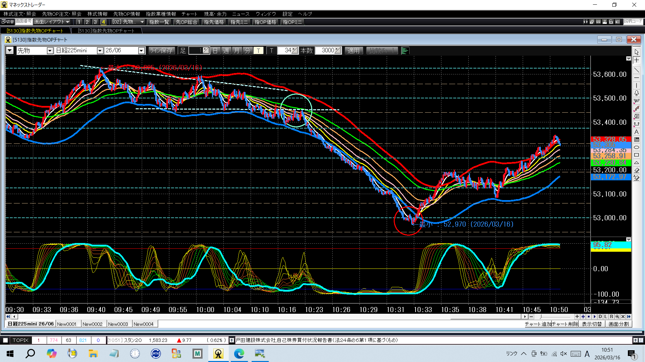Toggle the daily 日 timeframe button
This screenshot has width=645, height=362.
215,51
